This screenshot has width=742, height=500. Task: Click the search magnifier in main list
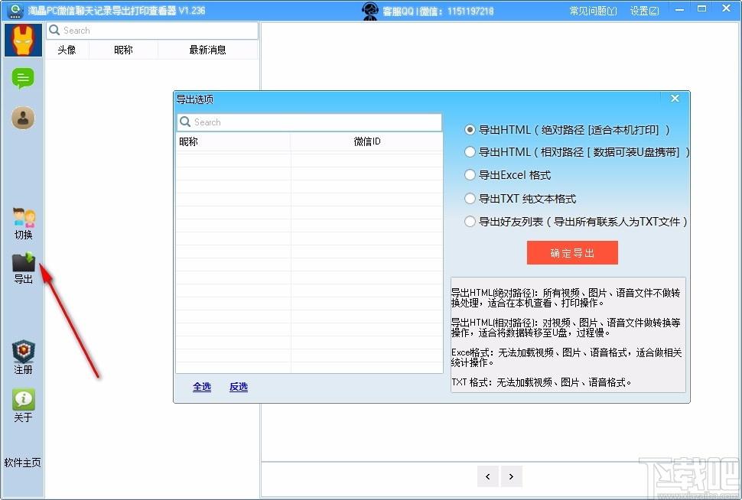(x=54, y=31)
